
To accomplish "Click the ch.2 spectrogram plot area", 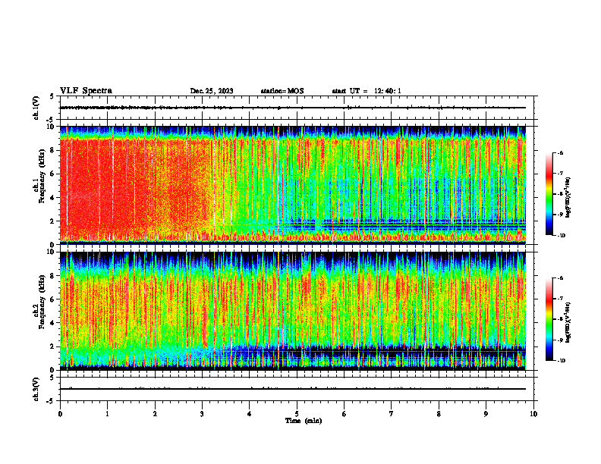I will point(293,311).
